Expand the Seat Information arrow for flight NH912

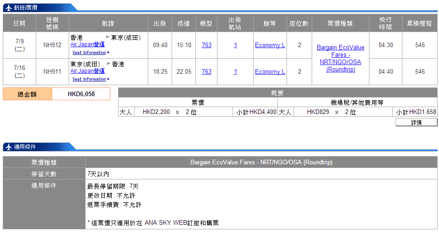tap(108, 53)
